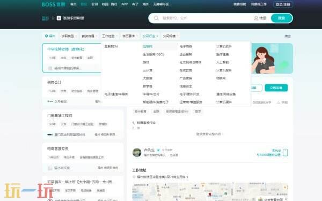Click the company logo on the 门窗幕墙工程师 card
This screenshot has width=322, height=201.
[x=50, y=134]
